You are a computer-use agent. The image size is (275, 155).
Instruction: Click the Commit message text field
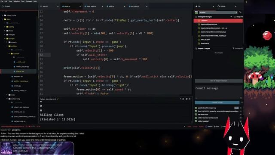click(219, 93)
